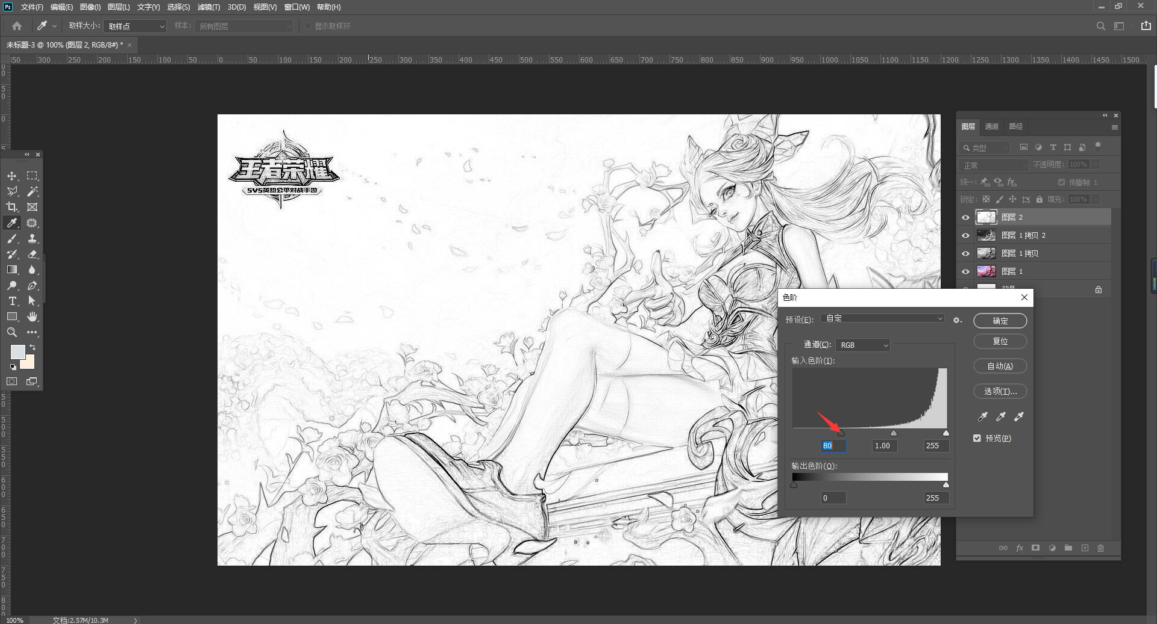Toggle the 传播帧 1 checkbox

click(1062, 182)
